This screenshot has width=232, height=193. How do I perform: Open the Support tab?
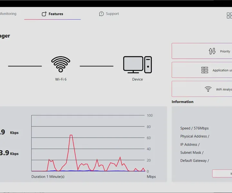tap(109, 14)
